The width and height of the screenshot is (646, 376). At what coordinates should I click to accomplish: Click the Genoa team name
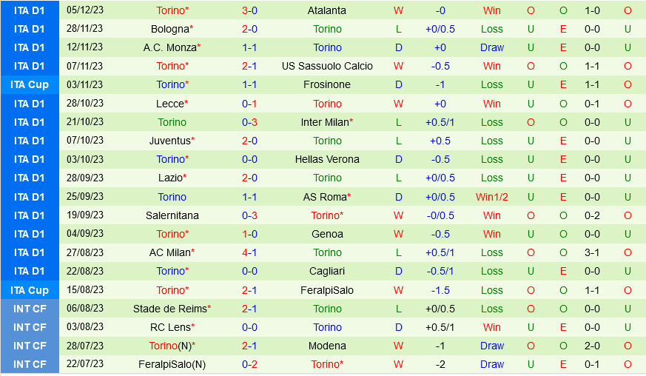[327, 234]
